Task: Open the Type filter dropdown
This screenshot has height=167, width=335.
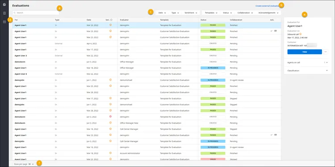Action: click(x=175, y=13)
